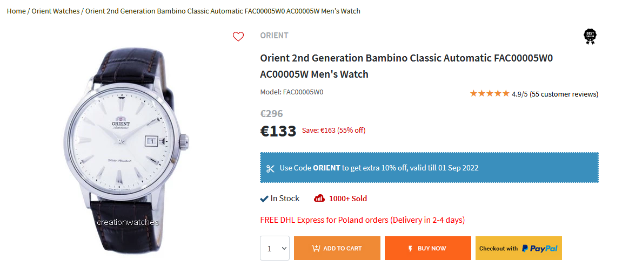Go to Home breadcrumb link
622x267 pixels.
(16, 11)
